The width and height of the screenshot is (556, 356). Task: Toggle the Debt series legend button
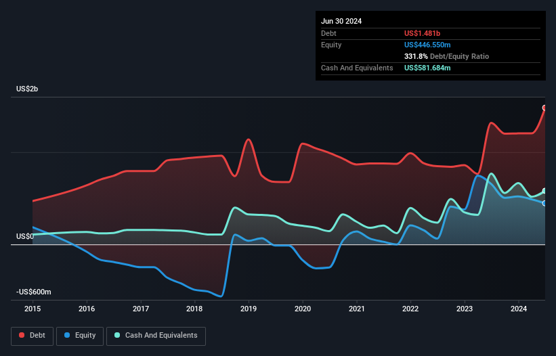click(33, 336)
